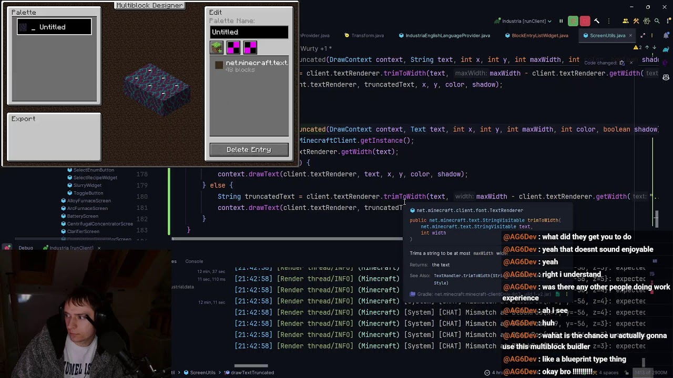Click the editor horizontal scrollbar
This screenshot has width=673, height=378.
click(x=287, y=239)
